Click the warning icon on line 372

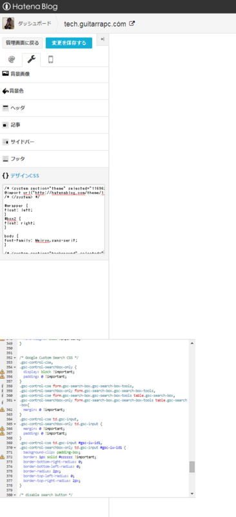tap(3, 457)
